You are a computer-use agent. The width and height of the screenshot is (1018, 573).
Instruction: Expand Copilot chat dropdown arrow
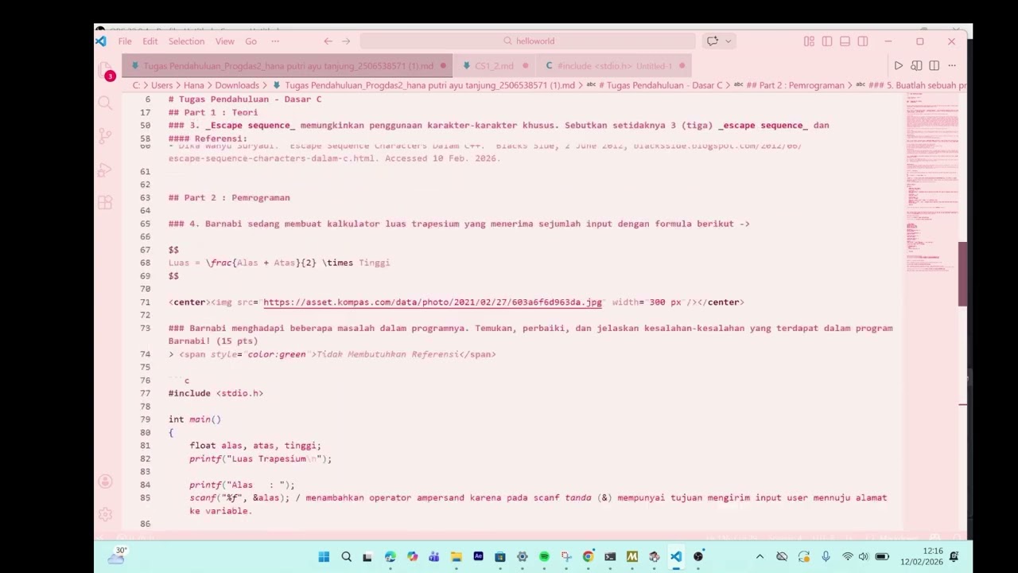pos(728,41)
